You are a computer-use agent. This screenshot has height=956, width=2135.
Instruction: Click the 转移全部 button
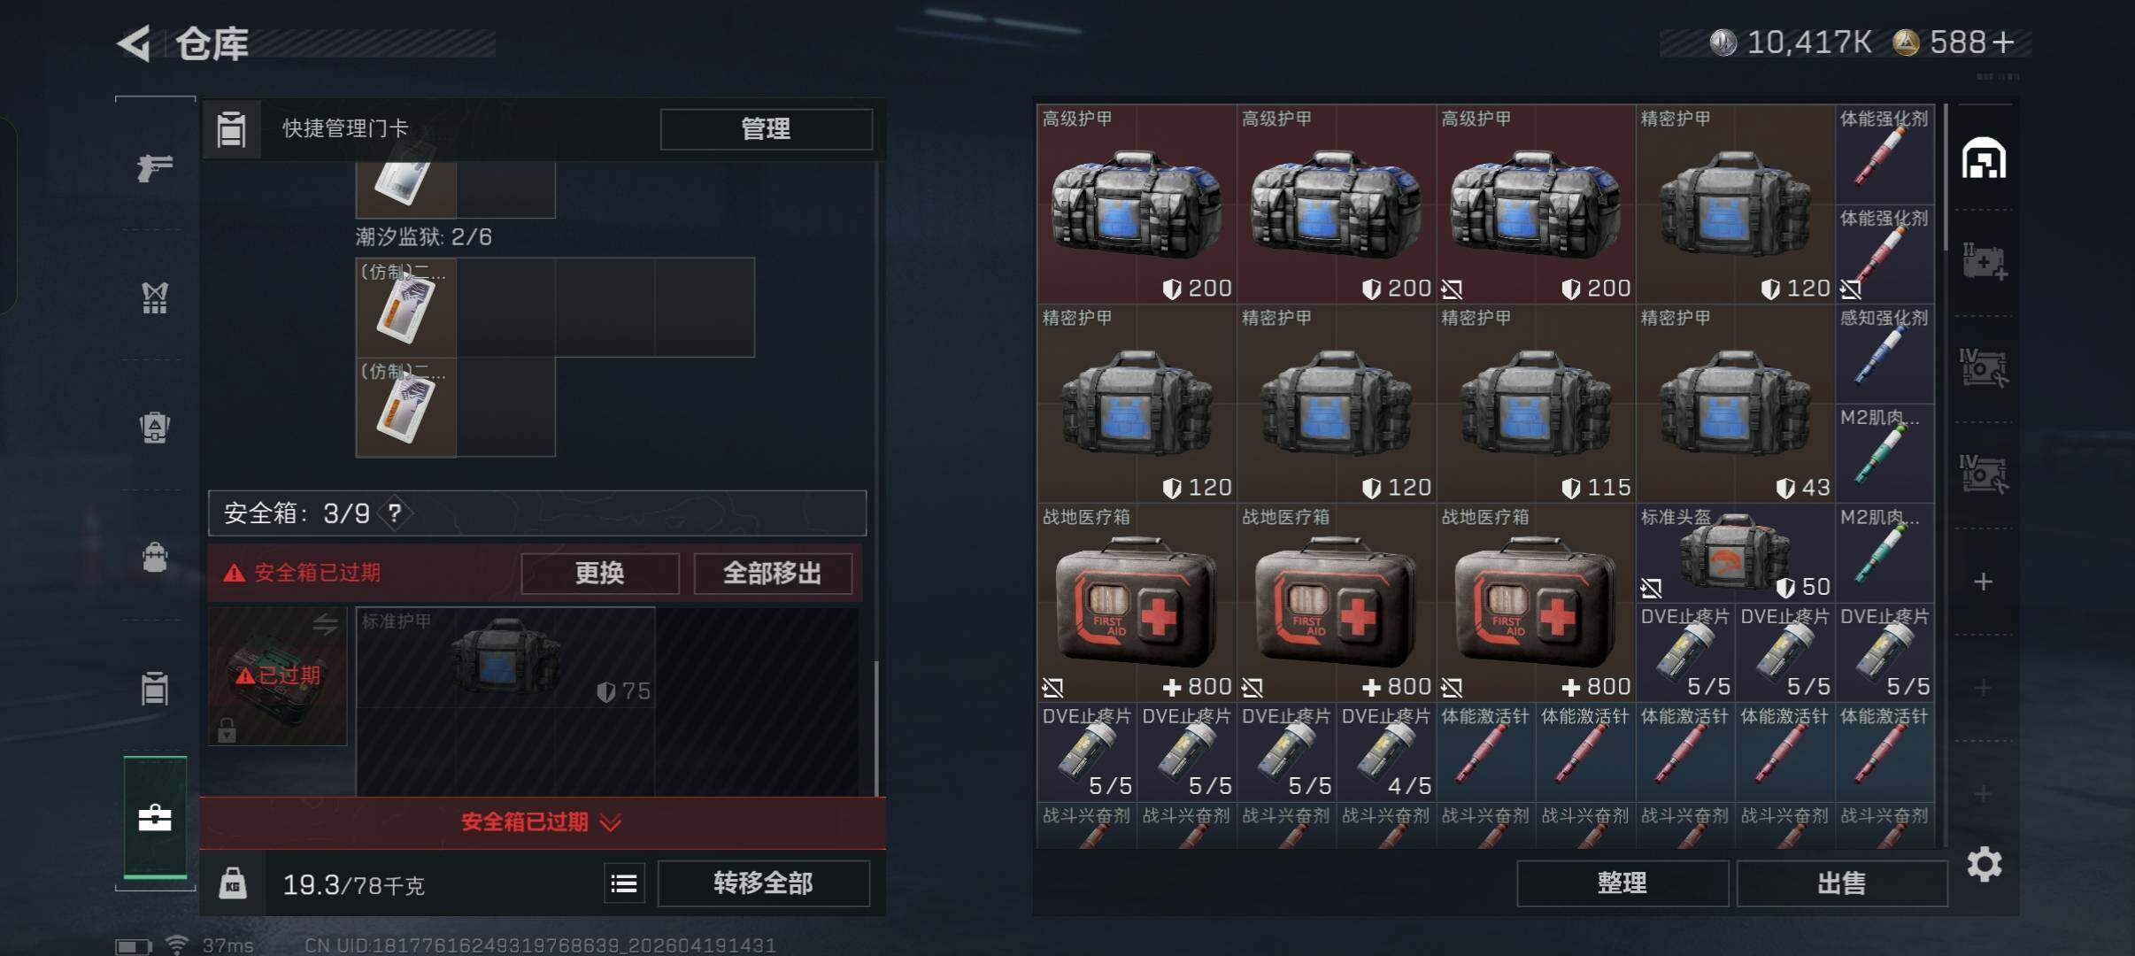pyautogui.click(x=763, y=883)
